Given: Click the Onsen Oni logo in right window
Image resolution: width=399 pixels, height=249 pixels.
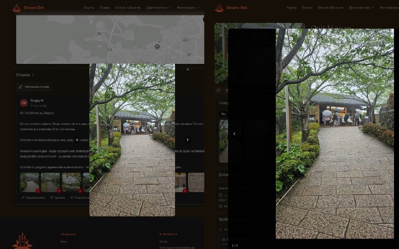Looking at the screenshot, I should 231,7.
